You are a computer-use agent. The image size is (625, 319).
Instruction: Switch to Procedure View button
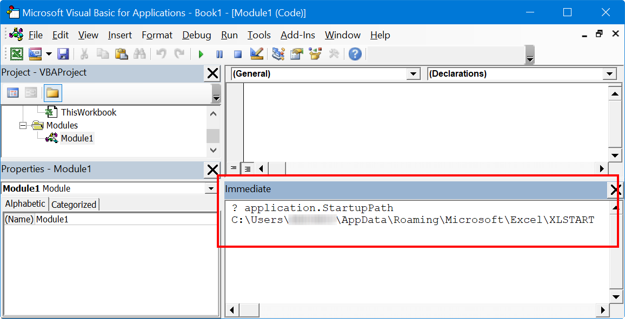[x=234, y=169]
